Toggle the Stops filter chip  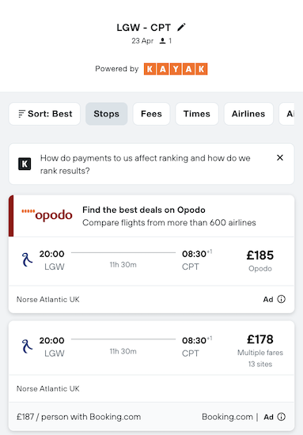coord(107,114)
